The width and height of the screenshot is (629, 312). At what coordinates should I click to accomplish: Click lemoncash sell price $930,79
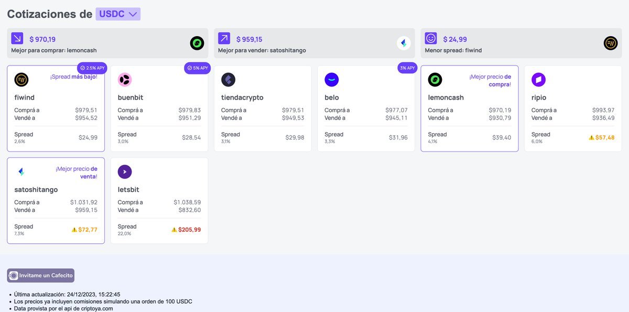point(500,118)
